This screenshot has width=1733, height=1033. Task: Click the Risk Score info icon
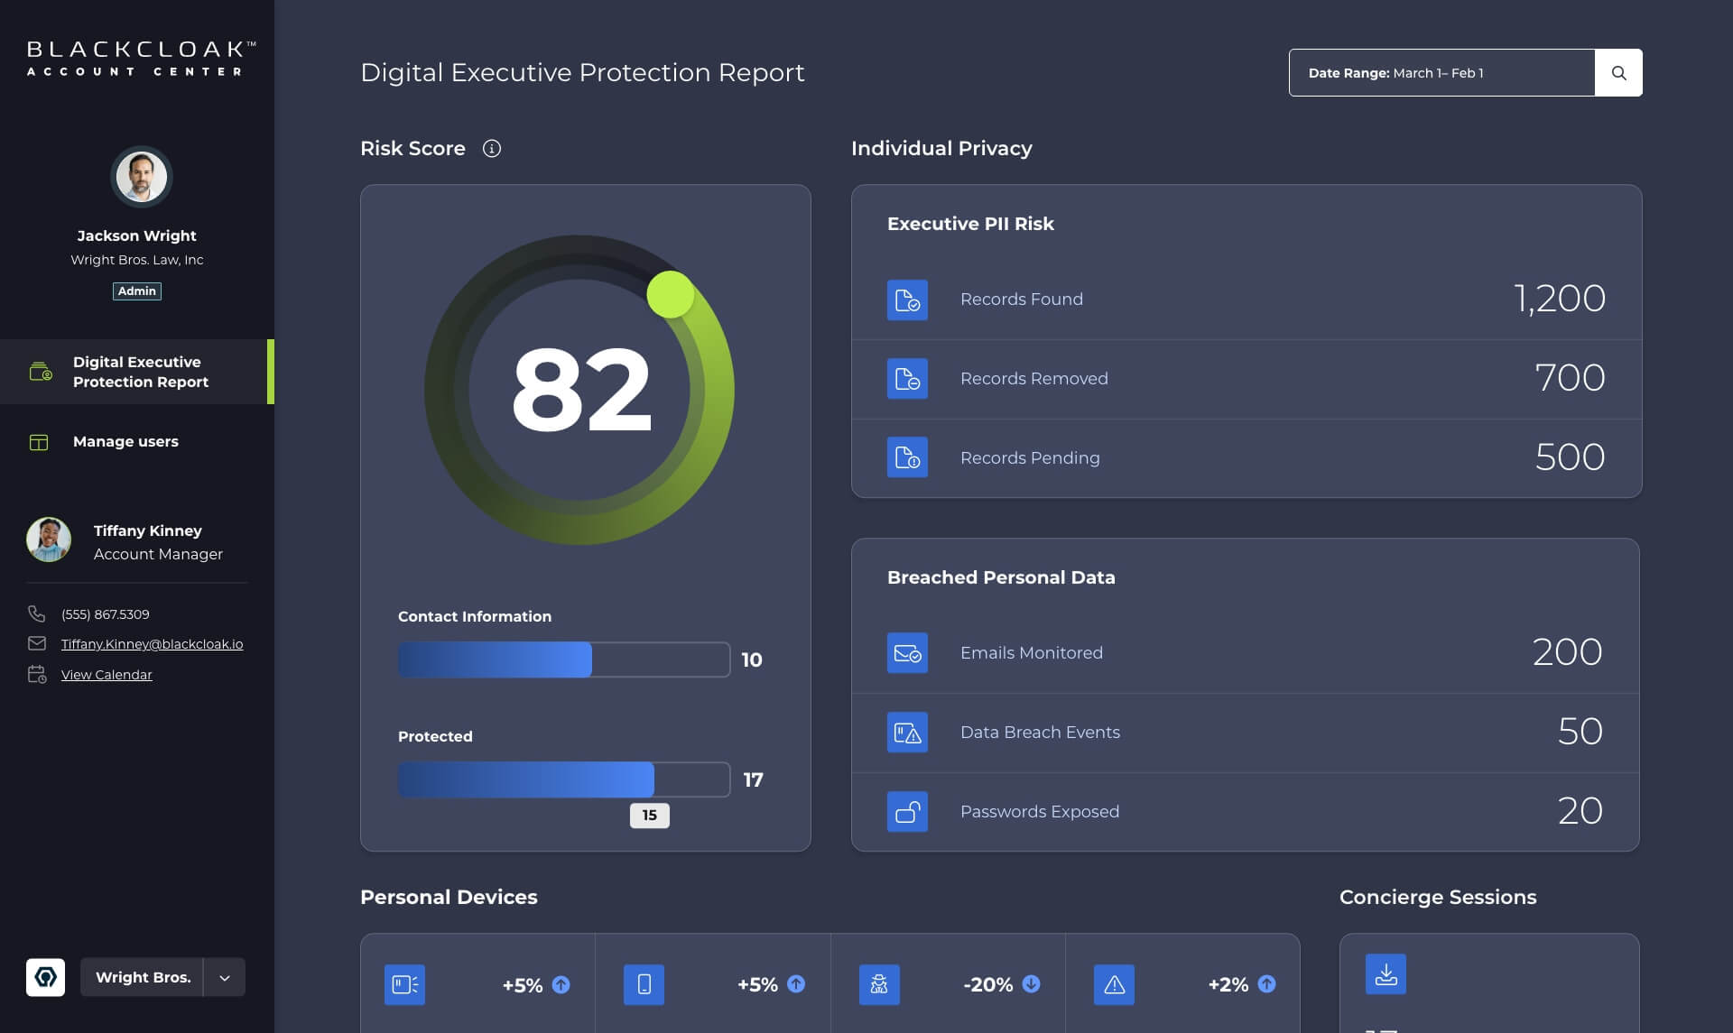(492, 148)
